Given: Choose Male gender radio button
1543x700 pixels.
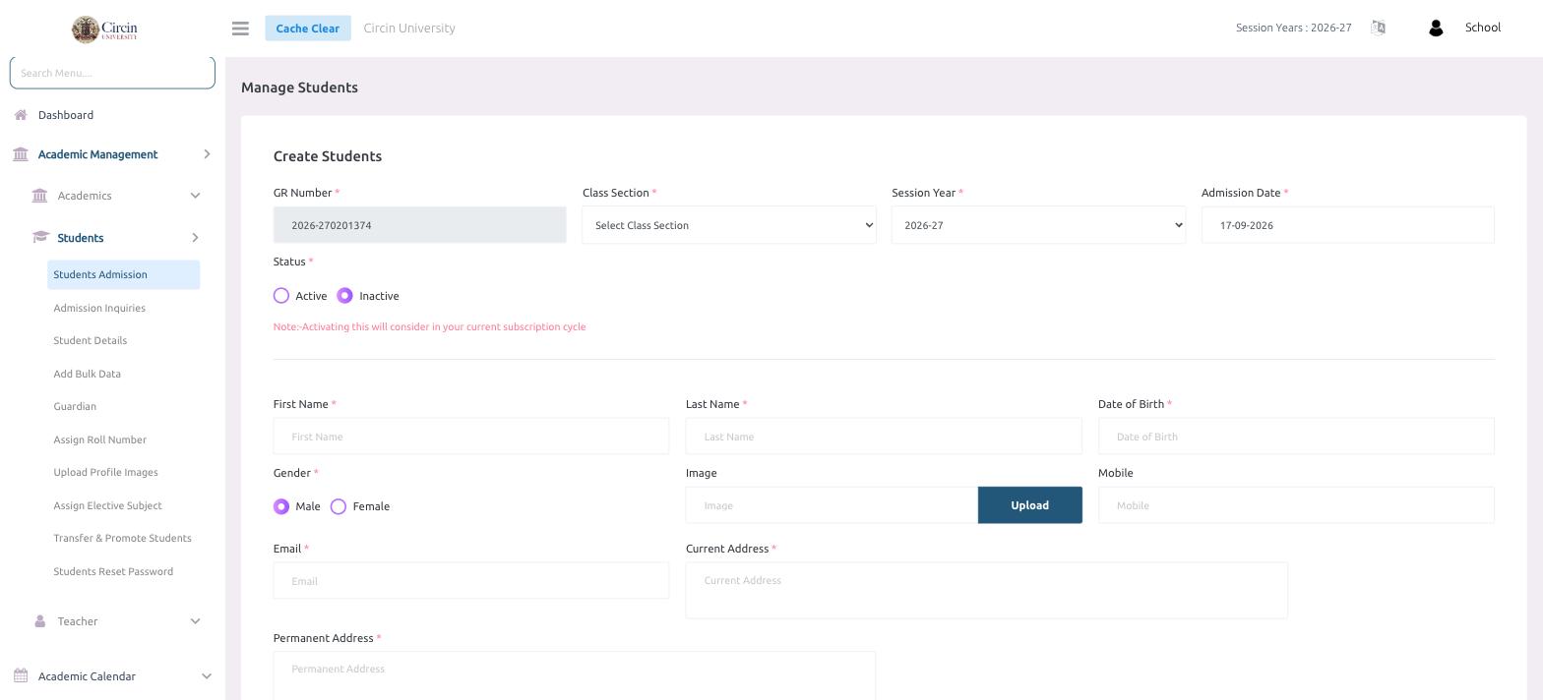Looking at the screenshot, I should click(x=281, y=506).
